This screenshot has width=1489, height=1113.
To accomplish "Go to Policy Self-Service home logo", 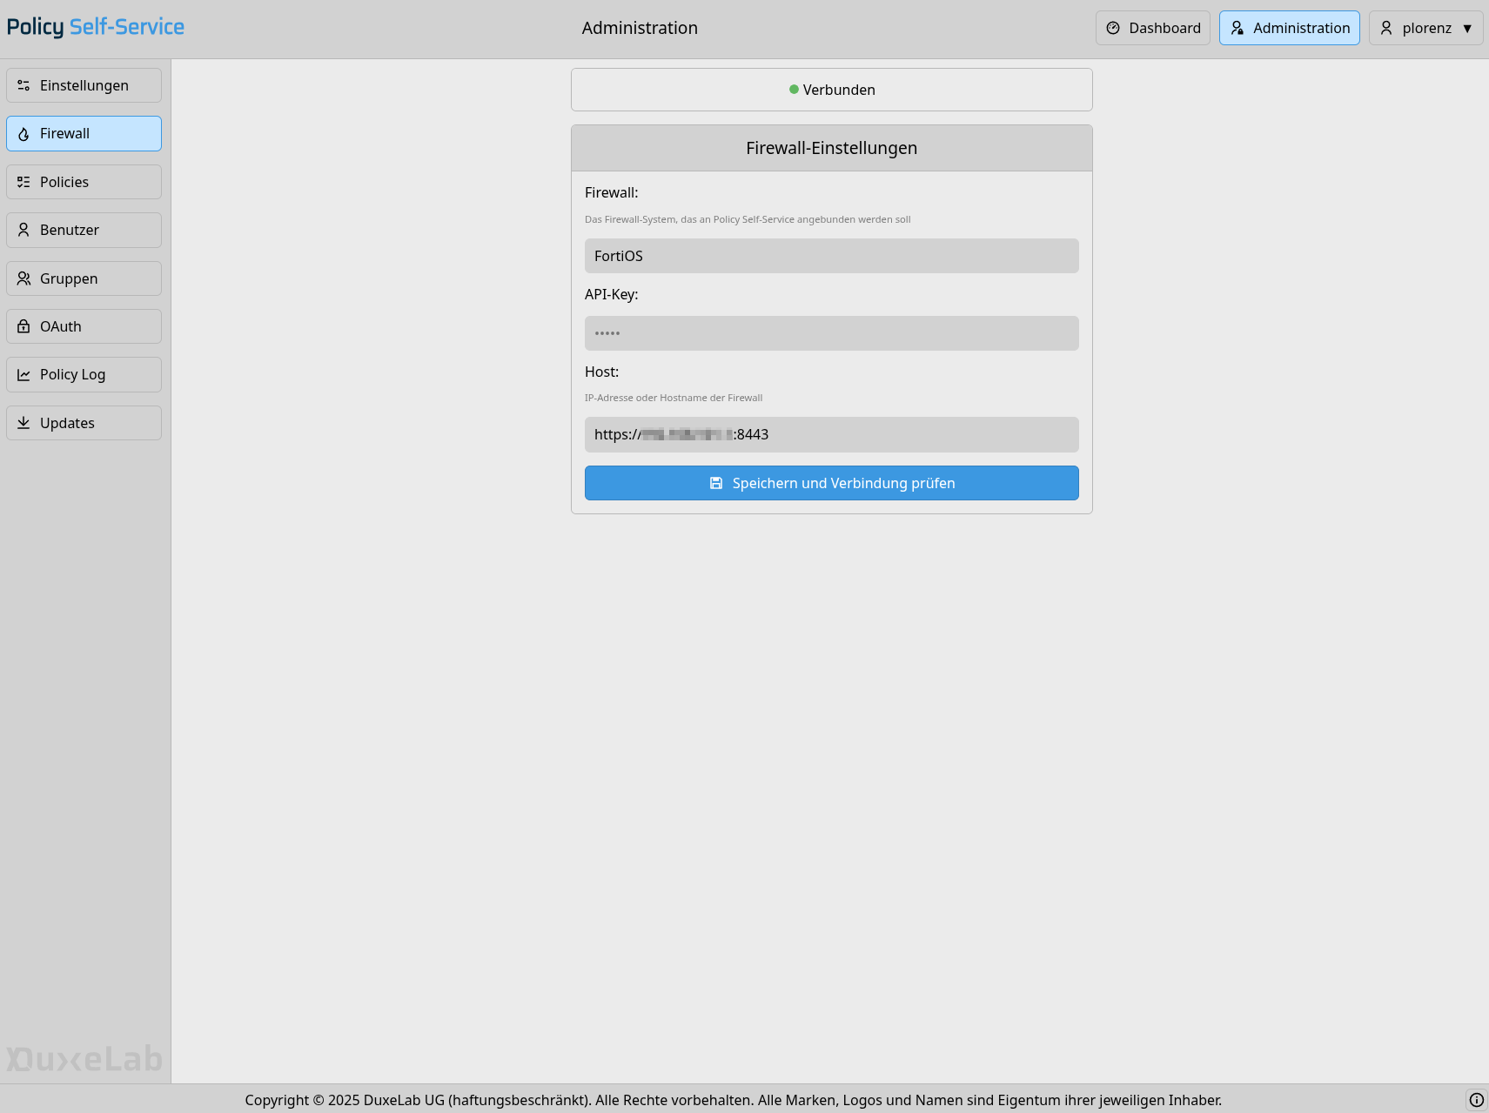I will pos(96,27).
